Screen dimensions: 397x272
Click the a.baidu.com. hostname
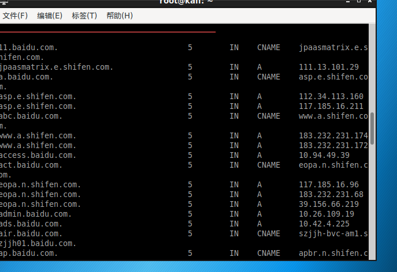point(27,77)
